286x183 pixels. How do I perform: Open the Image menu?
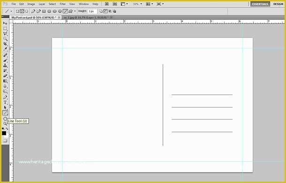tap(31, 4)
